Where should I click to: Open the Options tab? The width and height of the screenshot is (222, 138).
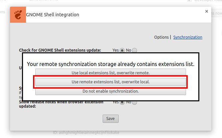tap(161, 37)
